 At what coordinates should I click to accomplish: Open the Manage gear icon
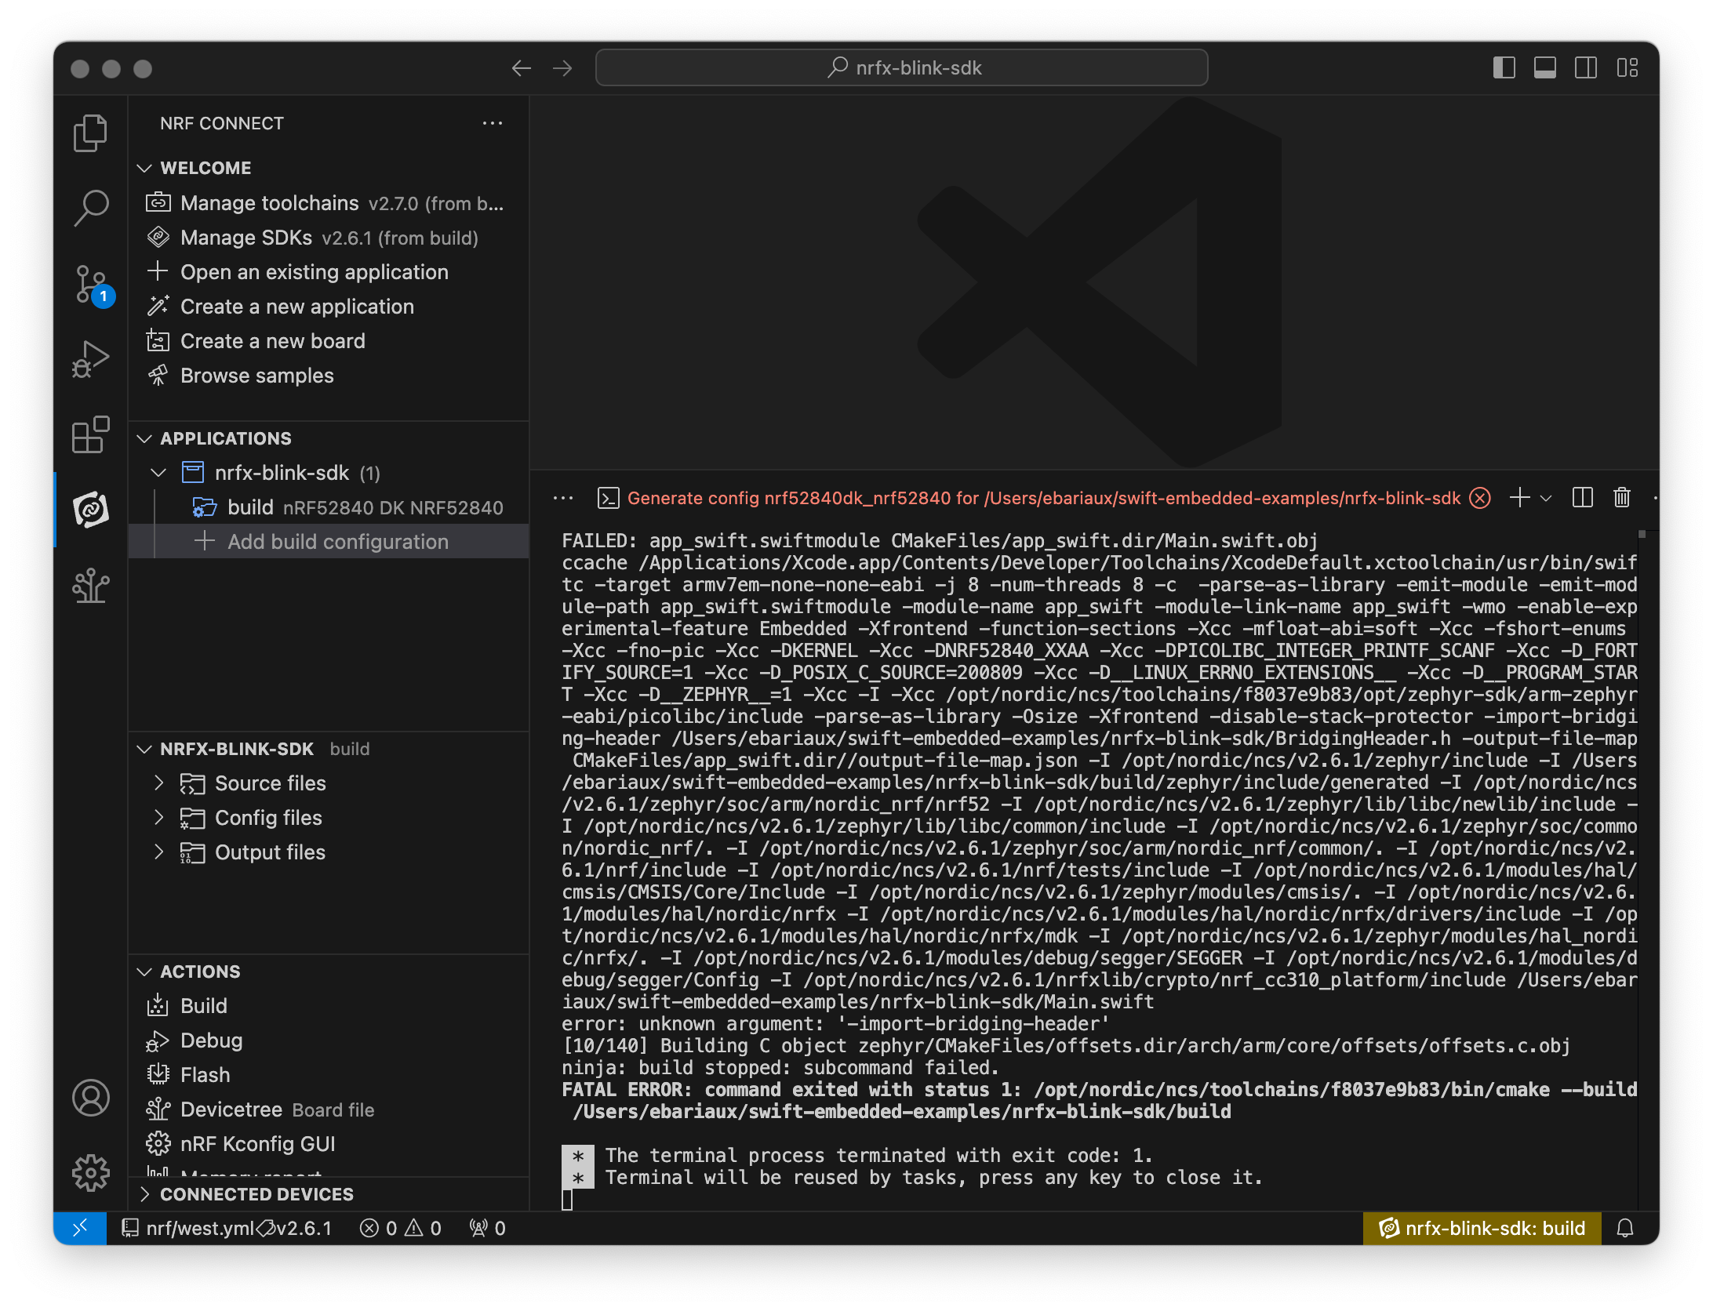pos(91,1172)
